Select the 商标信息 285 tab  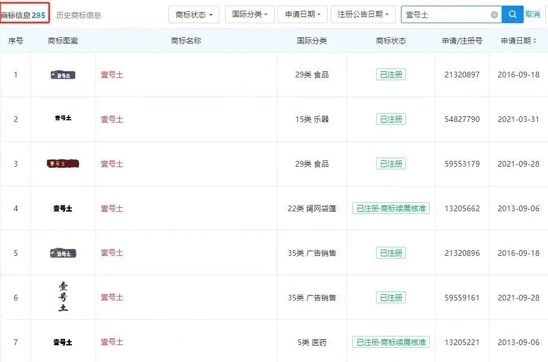coord(24,15)
